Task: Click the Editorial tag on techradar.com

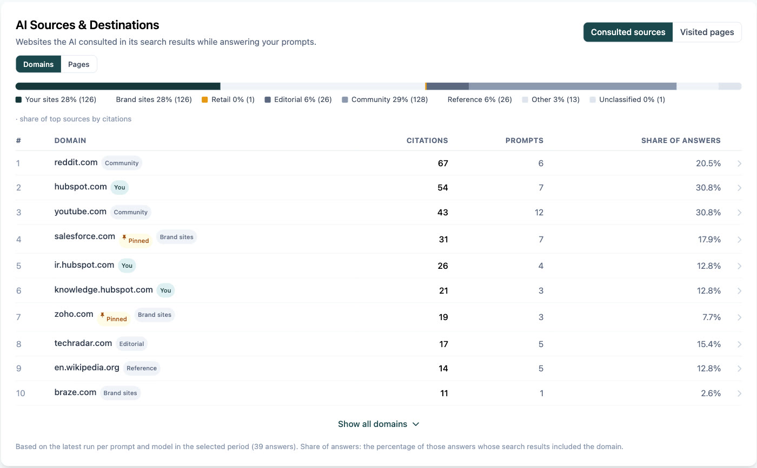Action: (x=131, y=344)
